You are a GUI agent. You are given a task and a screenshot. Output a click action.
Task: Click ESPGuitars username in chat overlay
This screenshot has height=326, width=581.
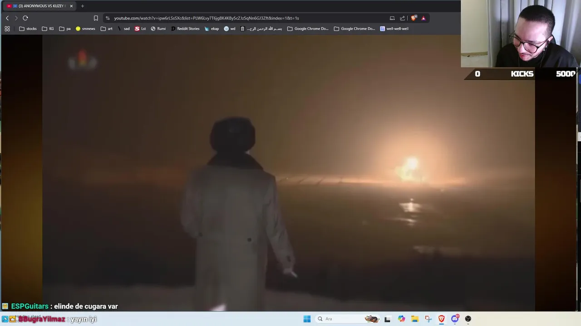click(x=30, y=307)
